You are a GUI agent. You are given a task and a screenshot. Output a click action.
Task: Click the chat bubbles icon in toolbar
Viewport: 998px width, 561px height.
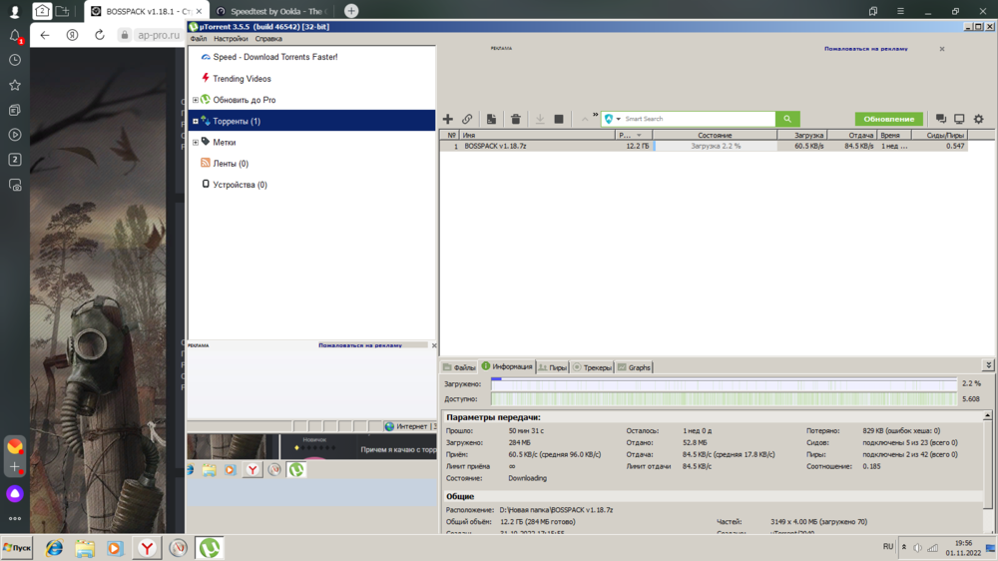[x=940, y=119]
